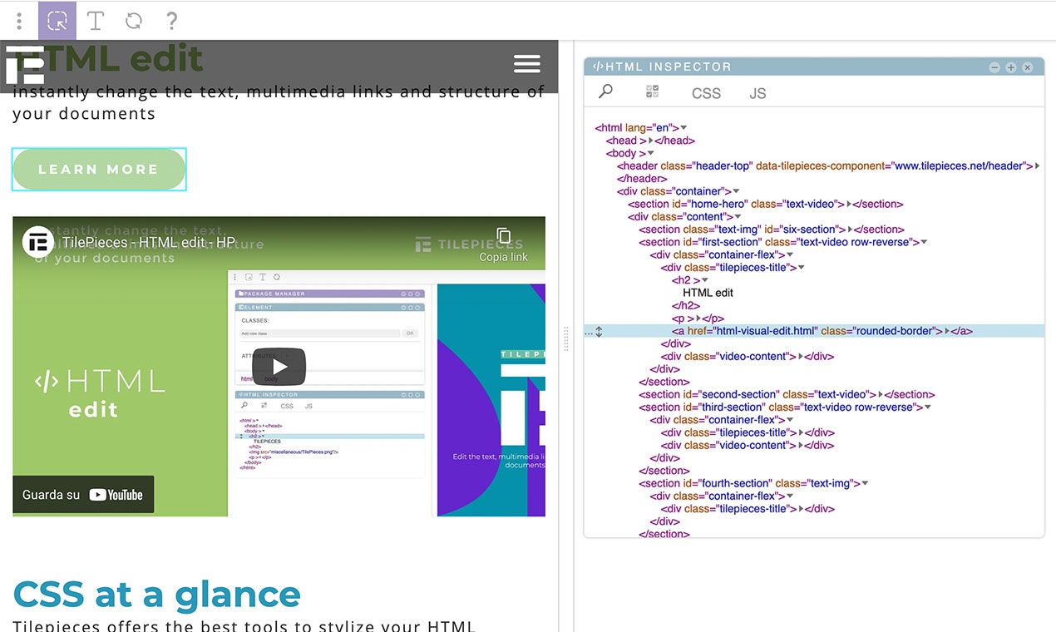
Task: Click the HTML edit heading on page
Action: pyautogui.click(x=108, y=58)
